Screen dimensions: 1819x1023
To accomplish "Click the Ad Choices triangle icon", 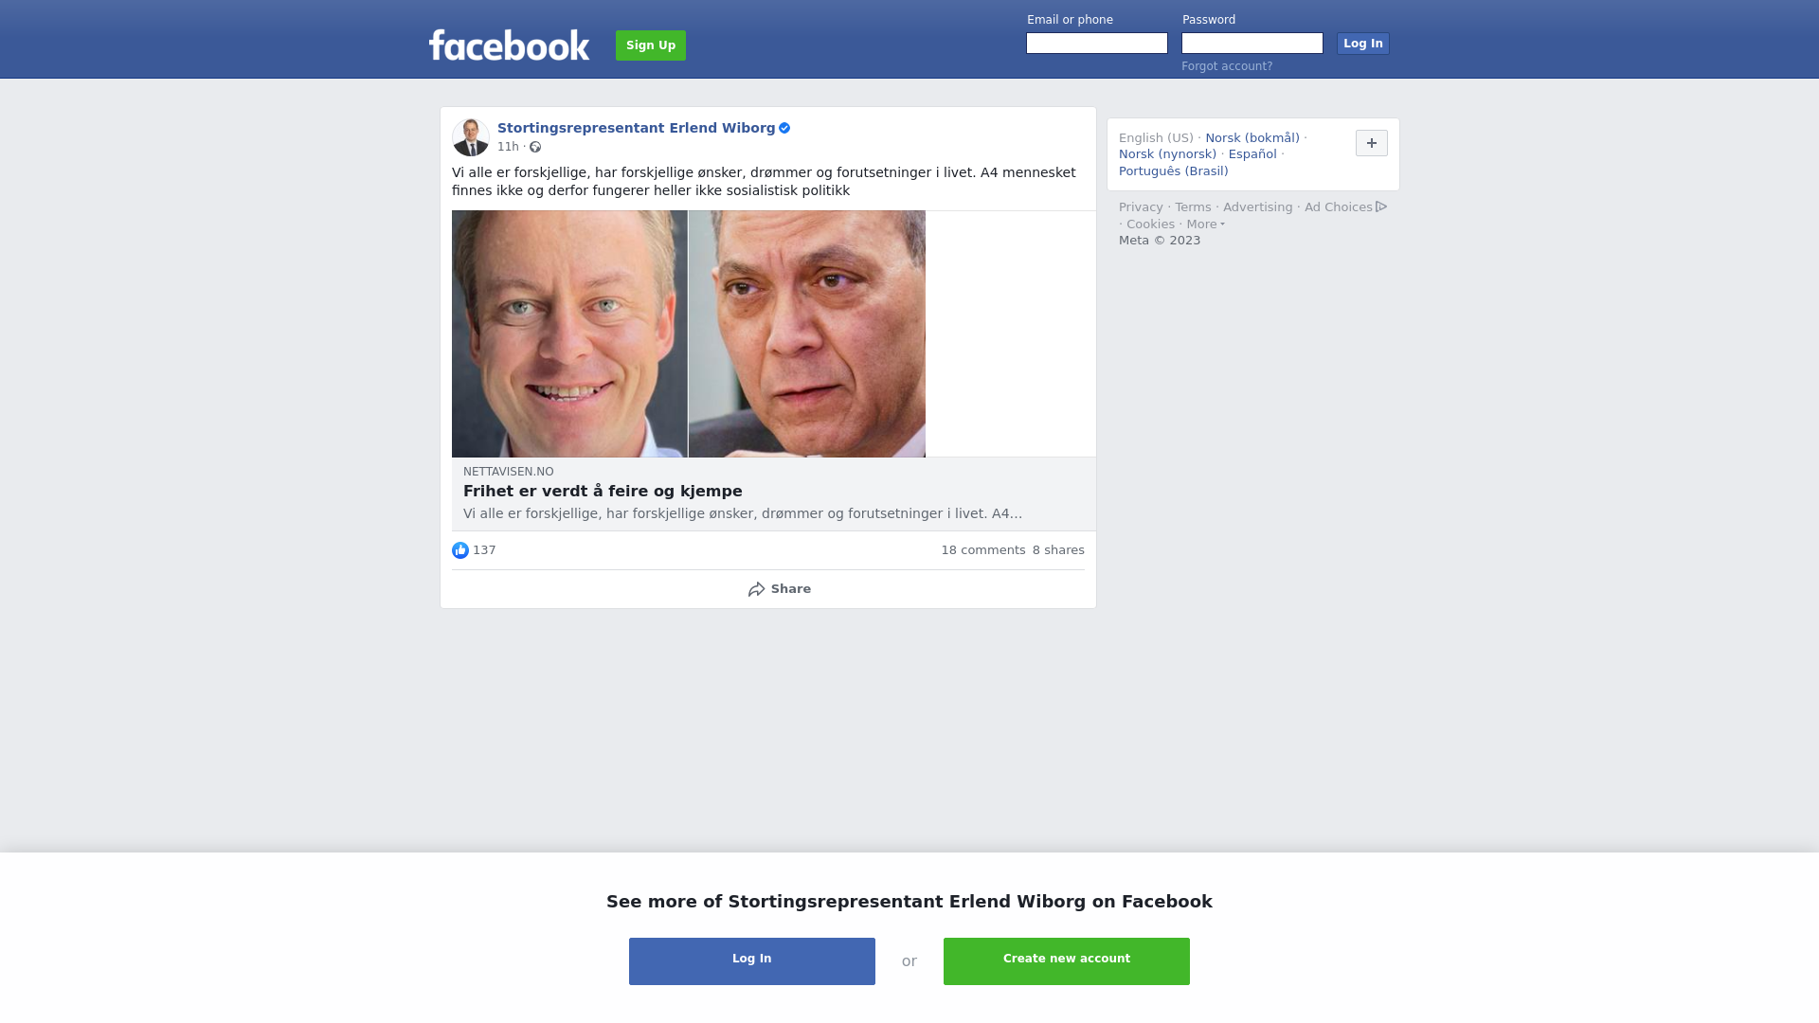I will pyautogui.click(x=1381, y=206).
